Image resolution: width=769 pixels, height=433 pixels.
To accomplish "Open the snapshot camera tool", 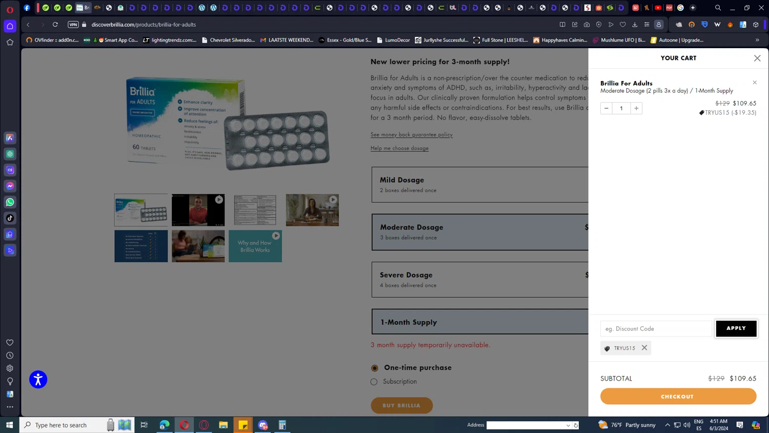I will coord(586,25).
